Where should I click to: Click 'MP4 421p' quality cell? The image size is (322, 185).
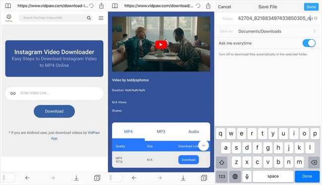coord(119,160)
